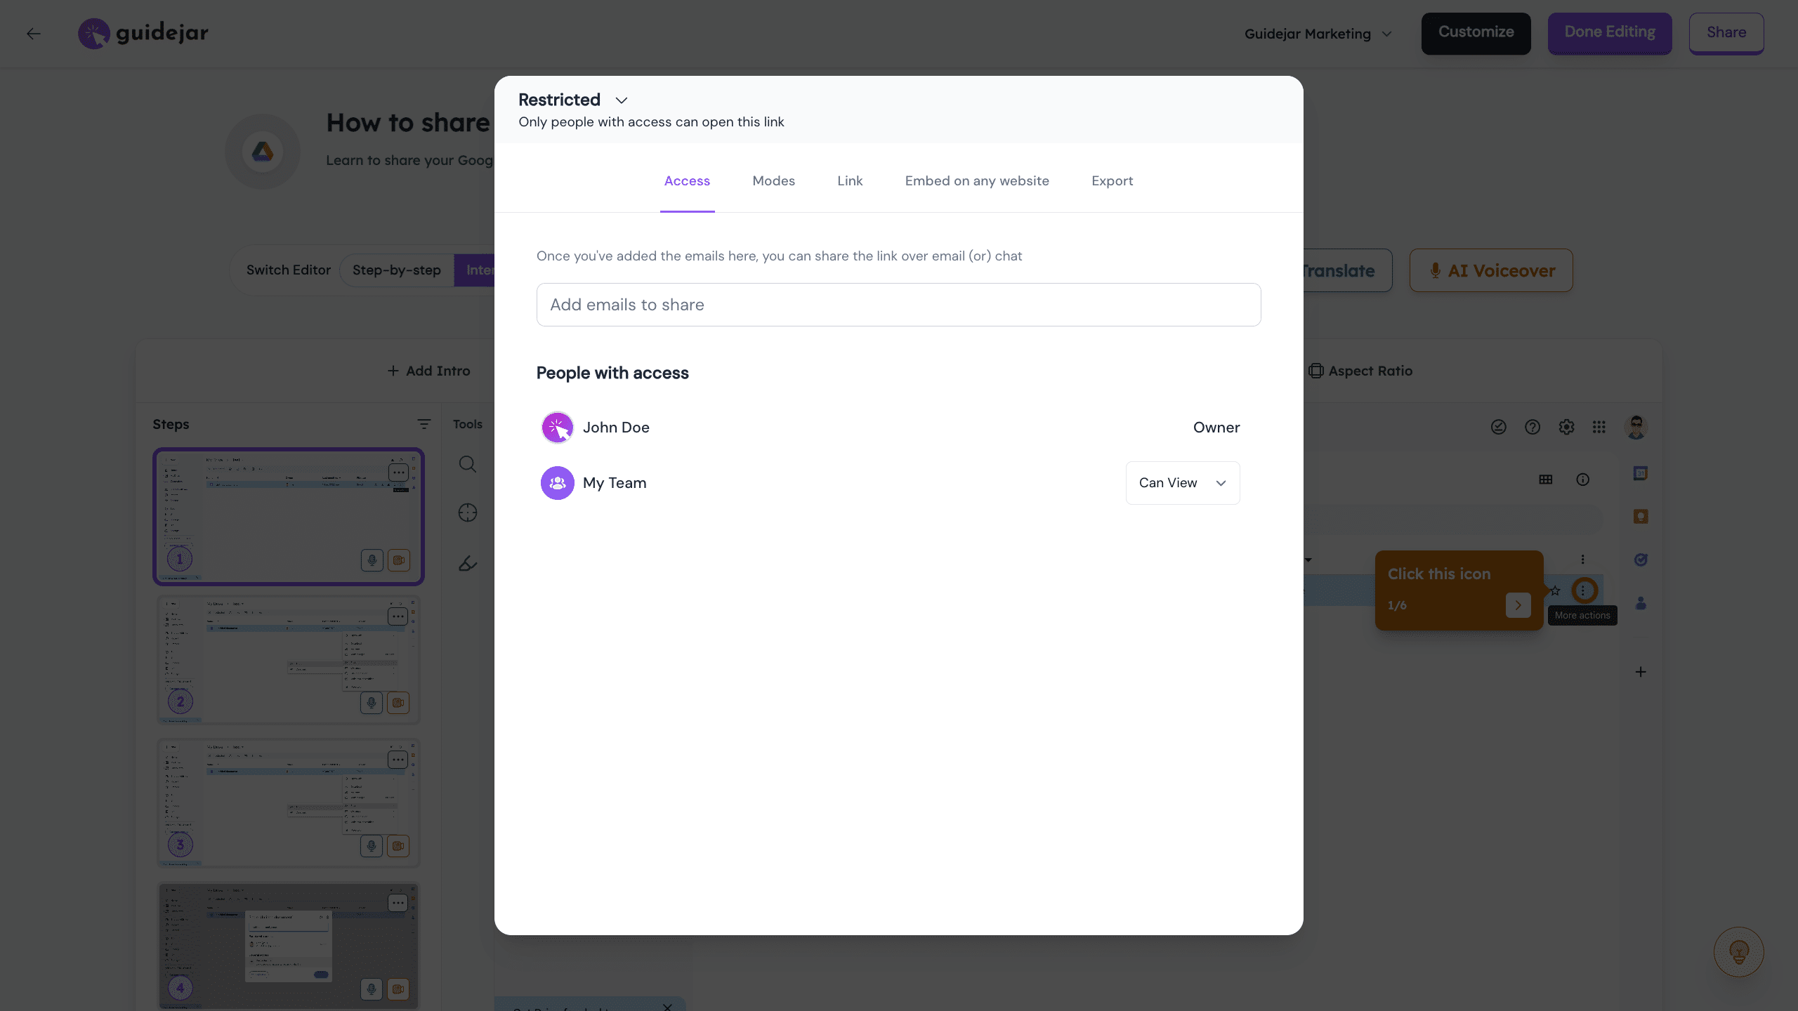Select the search tool in the Tools panel
This screenshot has height=1011, width=1798.
point(467,464)
